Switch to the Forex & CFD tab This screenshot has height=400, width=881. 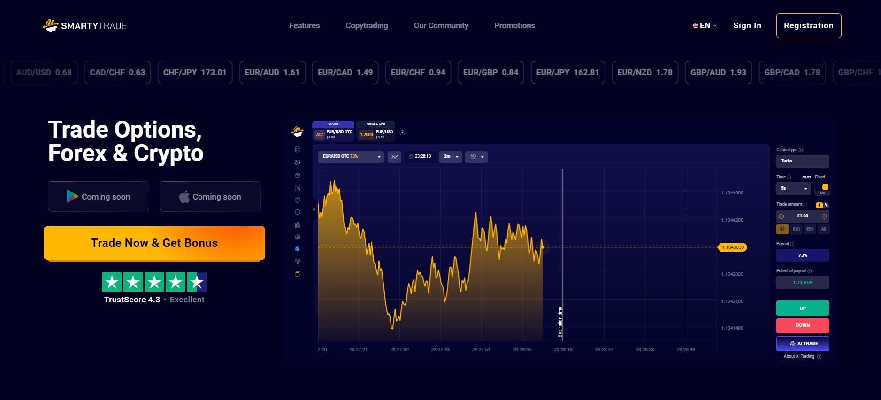point(375,131)
